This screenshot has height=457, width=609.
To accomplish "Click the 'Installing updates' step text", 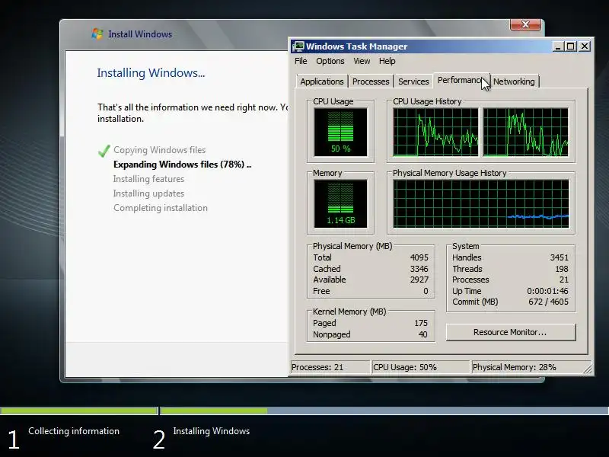I will [148, 193].
